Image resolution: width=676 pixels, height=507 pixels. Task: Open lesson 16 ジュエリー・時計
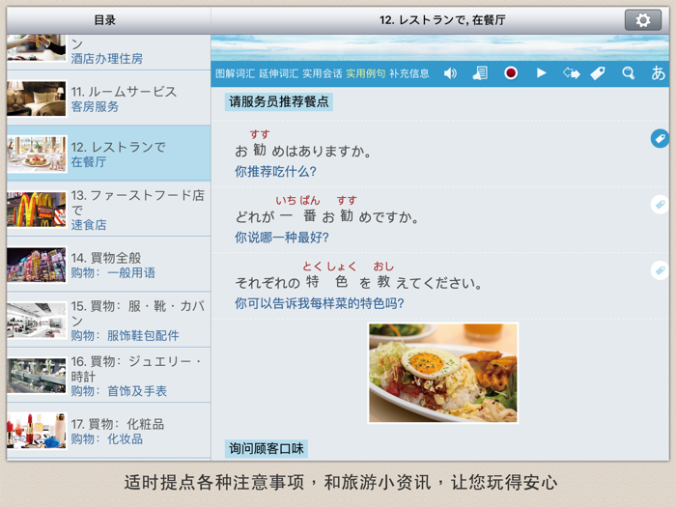coord(108,375)
